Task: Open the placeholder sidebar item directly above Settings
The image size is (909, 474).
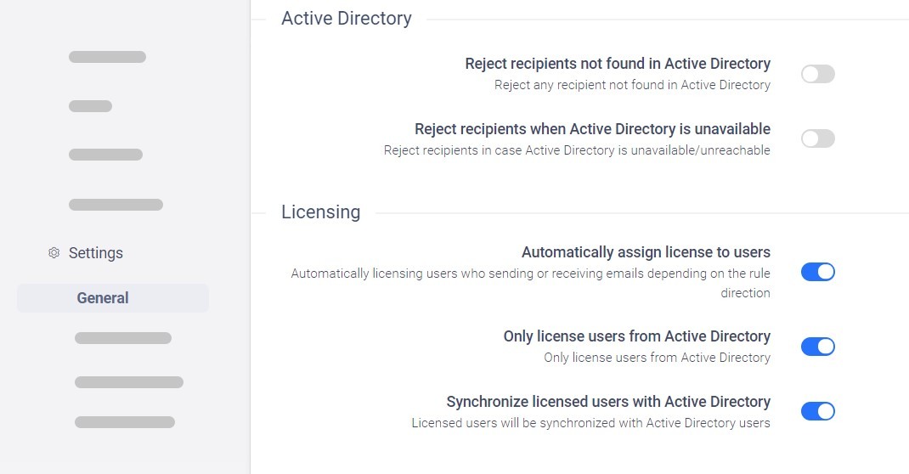Action: [x=116, y=205]
